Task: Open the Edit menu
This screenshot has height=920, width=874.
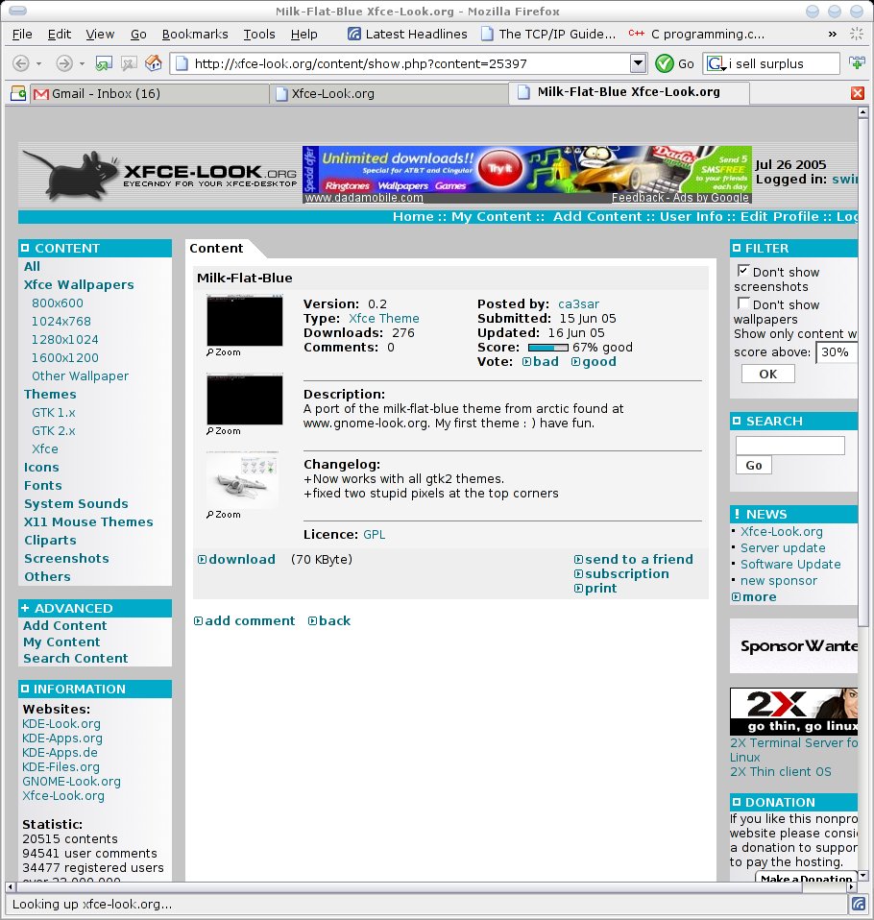Action: [60, 34]
